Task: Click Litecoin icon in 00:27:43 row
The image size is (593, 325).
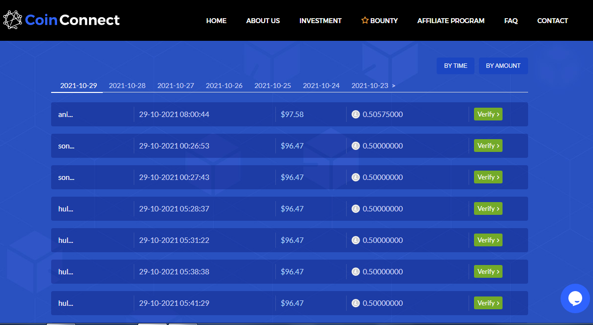Action: coord(356,177)
